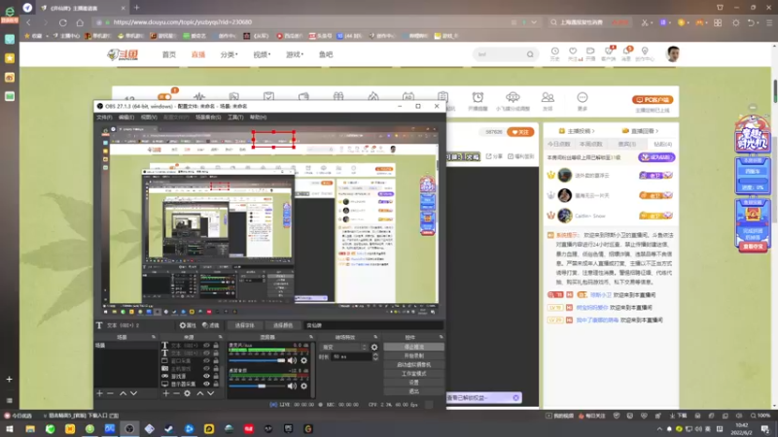778x437 pixels.
Task: Open OBS 文件(F) menu
Action: pyautogui.click(x=104, y=118)
